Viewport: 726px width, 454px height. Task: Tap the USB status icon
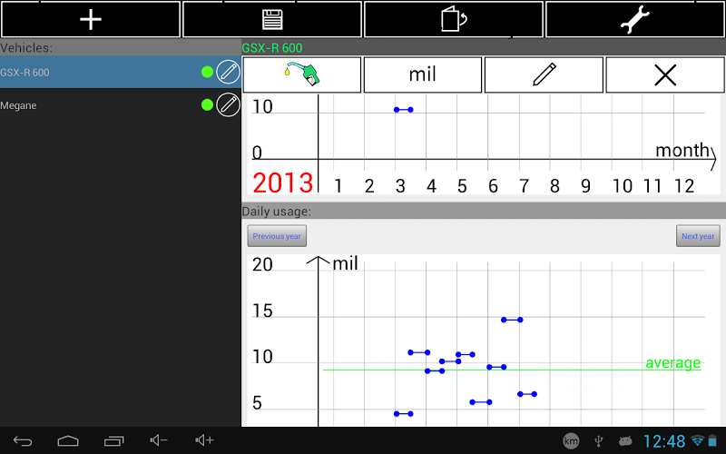pyautogui.click(x=598, y=441)
